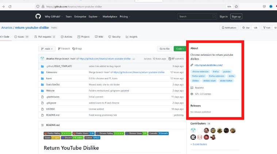Click Enterprise in the header navigation
This screenshot has width=277, height=154.
click(80, 16)
